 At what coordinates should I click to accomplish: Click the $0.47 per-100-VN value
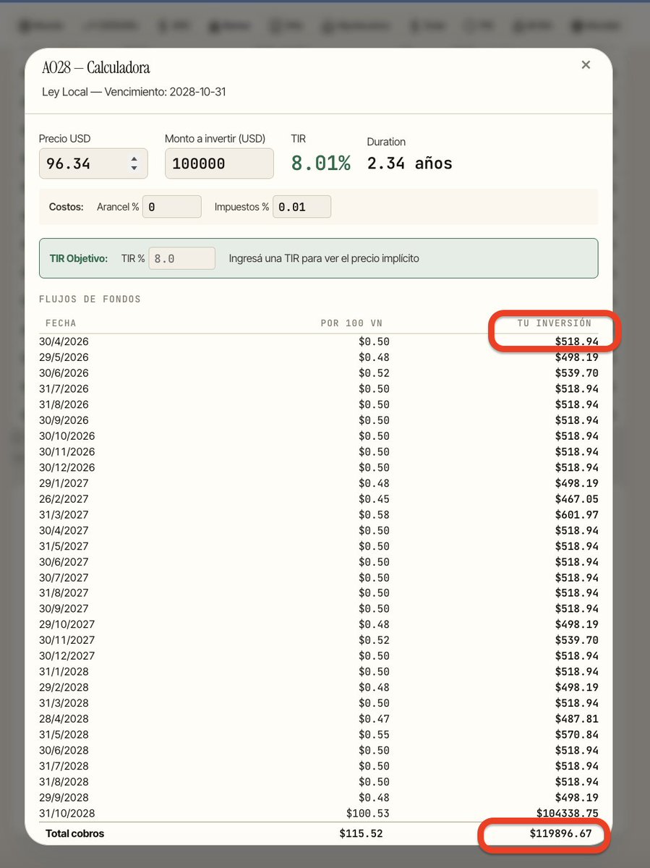[374, 719]
